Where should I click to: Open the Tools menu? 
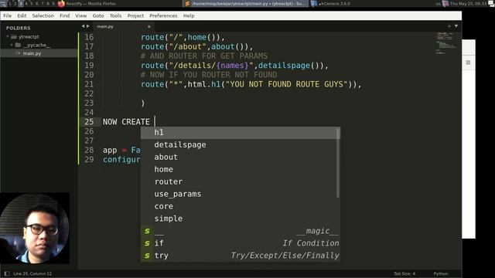(x=115, y=15)
